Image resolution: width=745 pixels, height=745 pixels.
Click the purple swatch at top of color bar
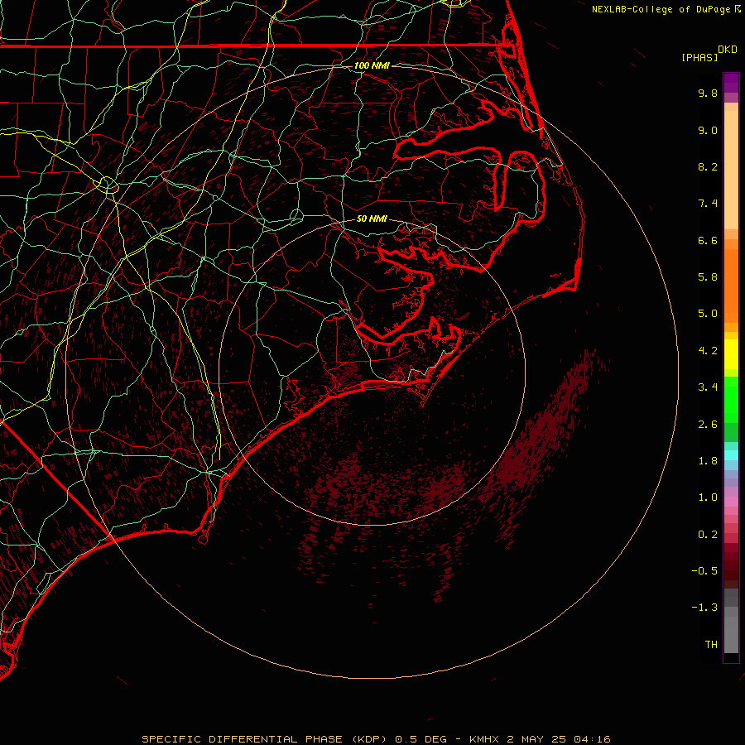pyautogui.click(x=731, y=83)
